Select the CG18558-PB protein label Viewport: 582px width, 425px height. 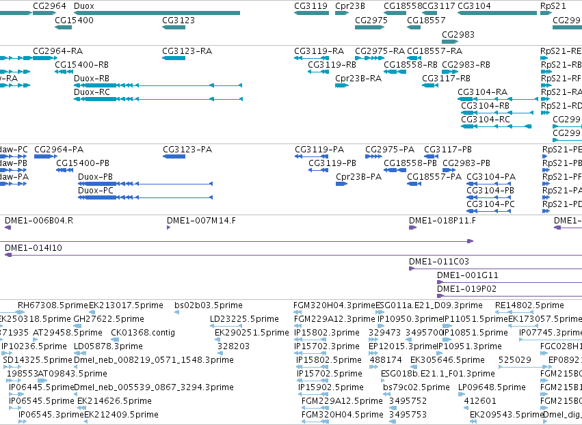pyautogui.click(x=410, y=163)
